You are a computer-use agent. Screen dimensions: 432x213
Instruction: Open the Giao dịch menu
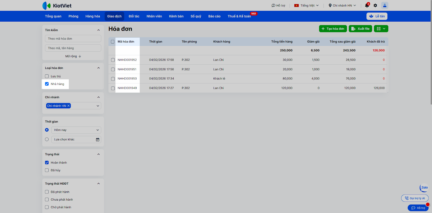point(114,16)
